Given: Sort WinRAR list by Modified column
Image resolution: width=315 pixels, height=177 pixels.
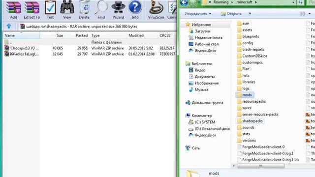Looking at the screenshot, I should [x=142, y=35].
